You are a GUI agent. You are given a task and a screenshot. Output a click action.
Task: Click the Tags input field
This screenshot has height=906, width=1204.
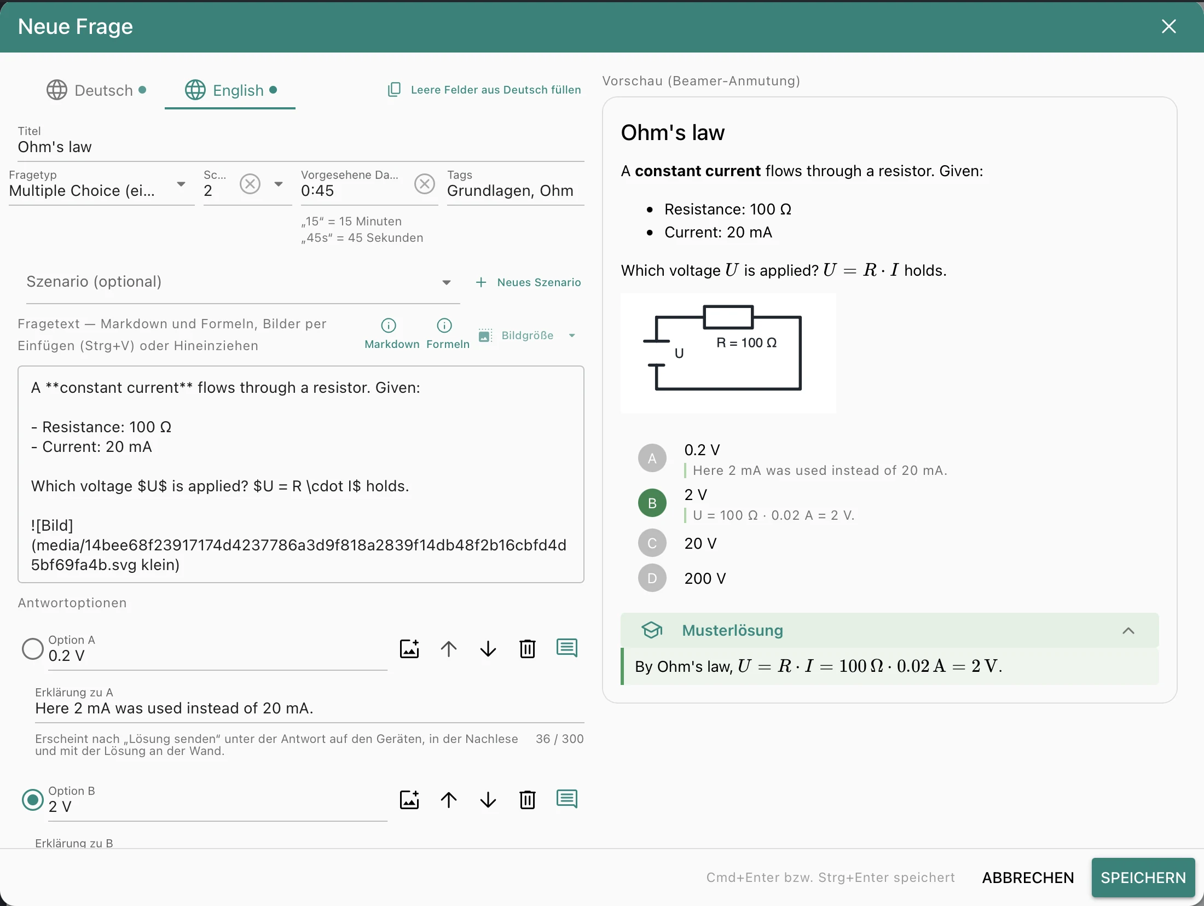[x=516, y=186]
